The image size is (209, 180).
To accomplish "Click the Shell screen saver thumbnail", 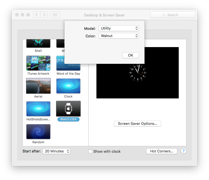I will click(38, 43).
